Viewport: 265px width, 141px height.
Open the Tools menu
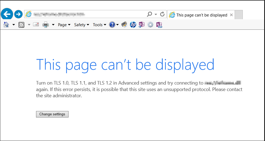coord(99,25)
